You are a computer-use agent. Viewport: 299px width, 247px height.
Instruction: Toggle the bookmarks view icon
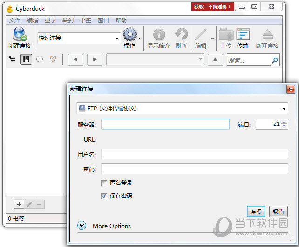tap(26, 59)
